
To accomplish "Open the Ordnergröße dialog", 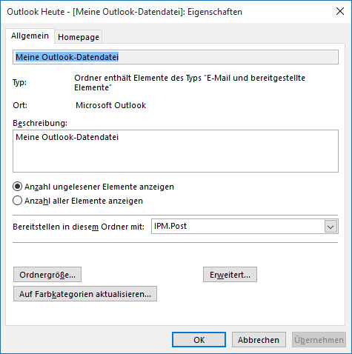I will coord(47,275).
